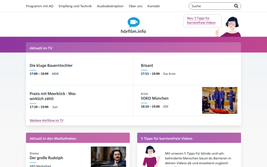267x167 pixels.
Task: Click Der große Rudolph thumbnail image
Action: point(109,157)
